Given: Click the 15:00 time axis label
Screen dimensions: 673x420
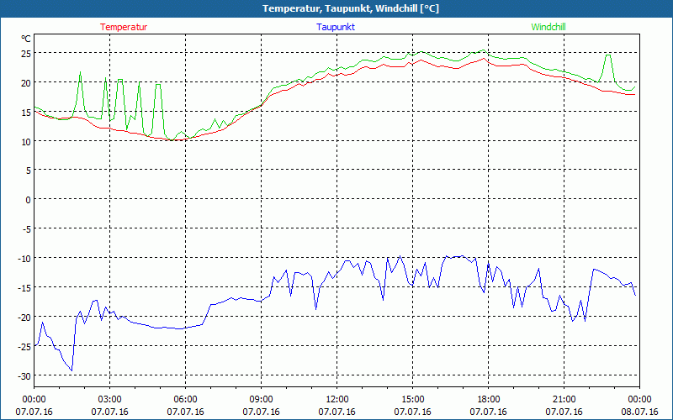Looking at the screenshot, I should pos(412,400).
